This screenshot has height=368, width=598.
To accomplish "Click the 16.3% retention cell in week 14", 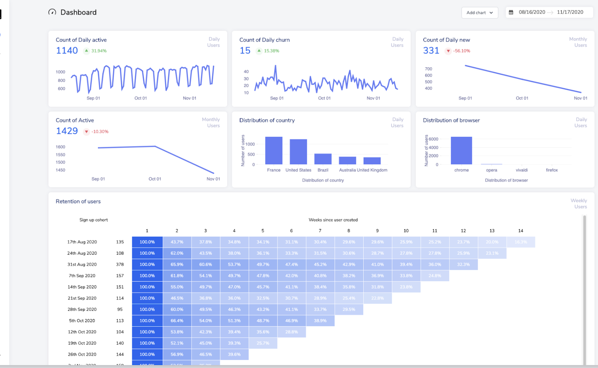I will click(521, 242).
